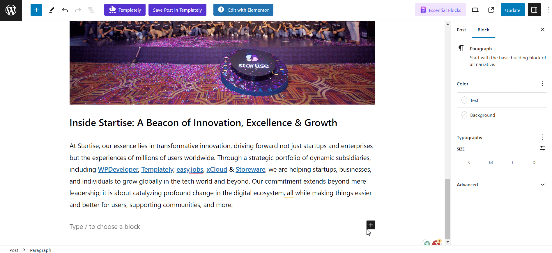
Task: Open the Document Overview list icon
Action: coord(91,10)
